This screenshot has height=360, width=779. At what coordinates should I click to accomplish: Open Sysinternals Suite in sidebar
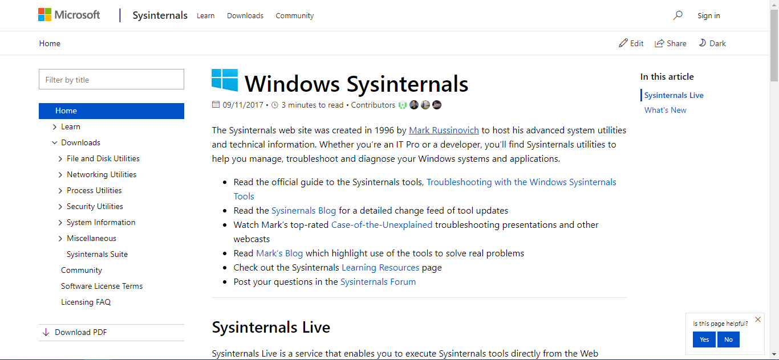point(98,255)
